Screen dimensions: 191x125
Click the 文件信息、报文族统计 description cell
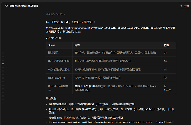(x=117, y=53)
